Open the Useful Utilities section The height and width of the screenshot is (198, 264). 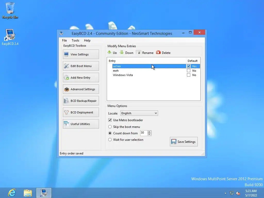(81, 124)
